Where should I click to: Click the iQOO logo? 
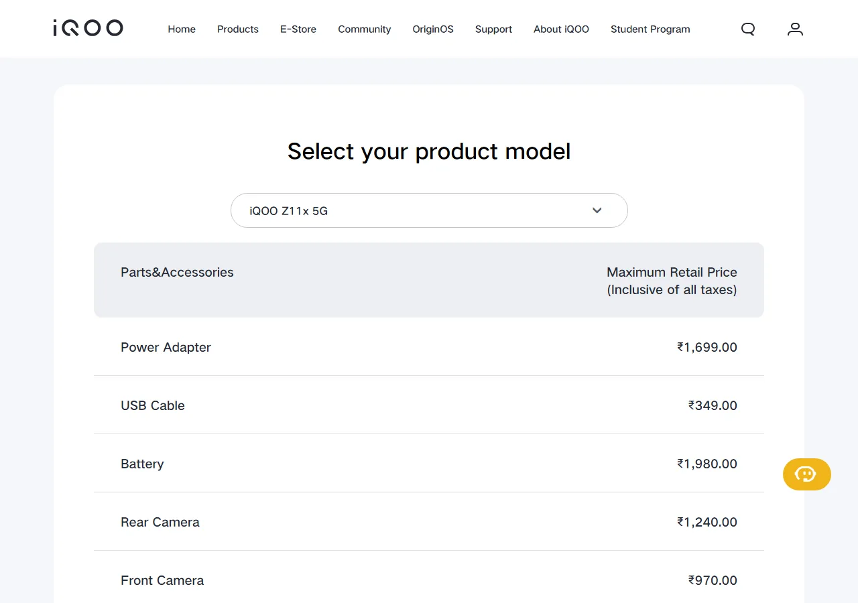(88, 28)
